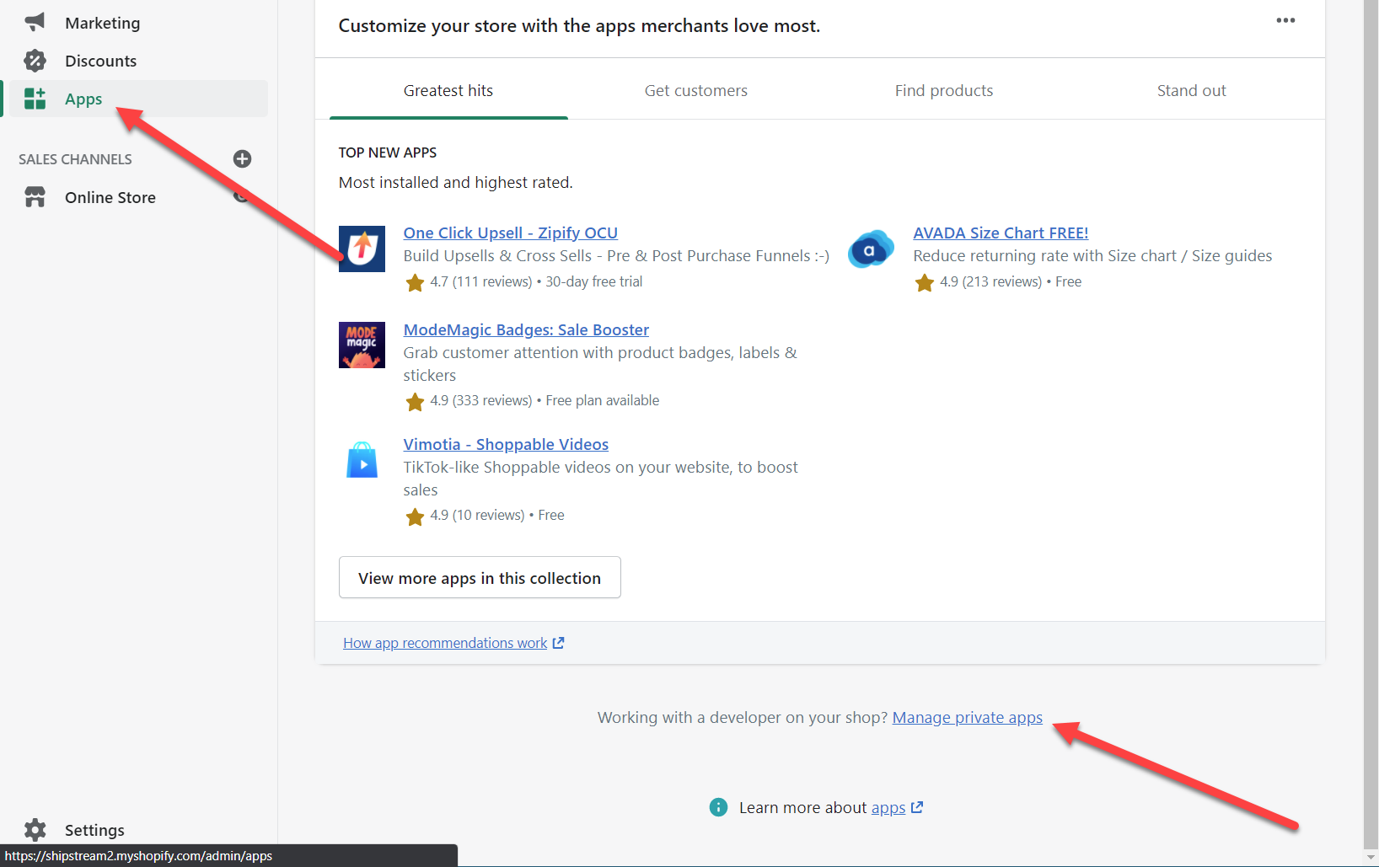Click the star icon for AVADA Size Chart
Image resolution: width=1379 pixels, height=867 pixels.
pyautogui.click(x=925, y=282)
